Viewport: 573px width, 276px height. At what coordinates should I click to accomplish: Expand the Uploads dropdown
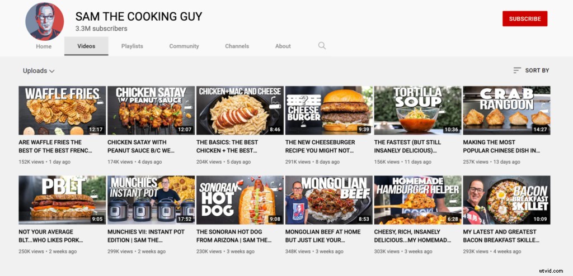point(39,71)
